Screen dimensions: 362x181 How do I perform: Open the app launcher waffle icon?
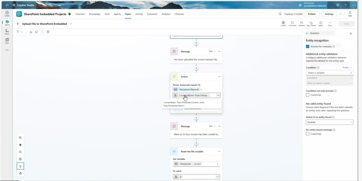[7, 5]
